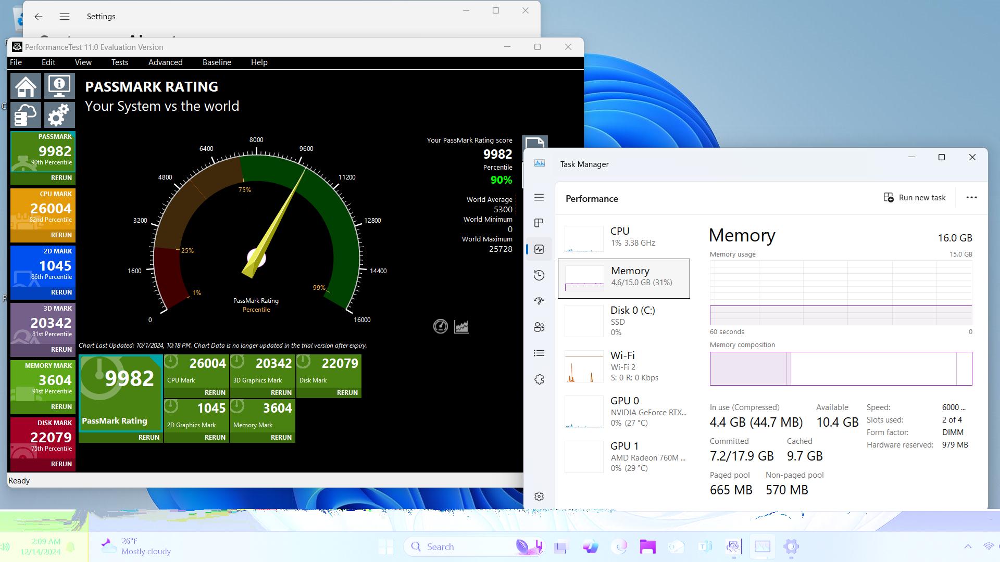Image resolution: width=1000 pixels, height=562 pixels.
Task: Open Task View from the taskbar
Action: click(561, 546)
